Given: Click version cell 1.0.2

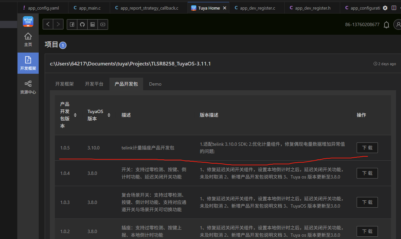Looking at the screenshot, I should pos(65,231).
